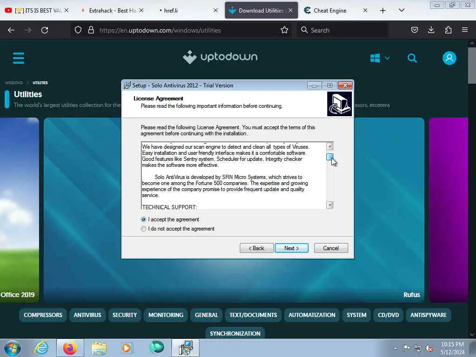Click the license scrollbar up arrow
This screenshot has height=357, width=476.
point(330,146)
